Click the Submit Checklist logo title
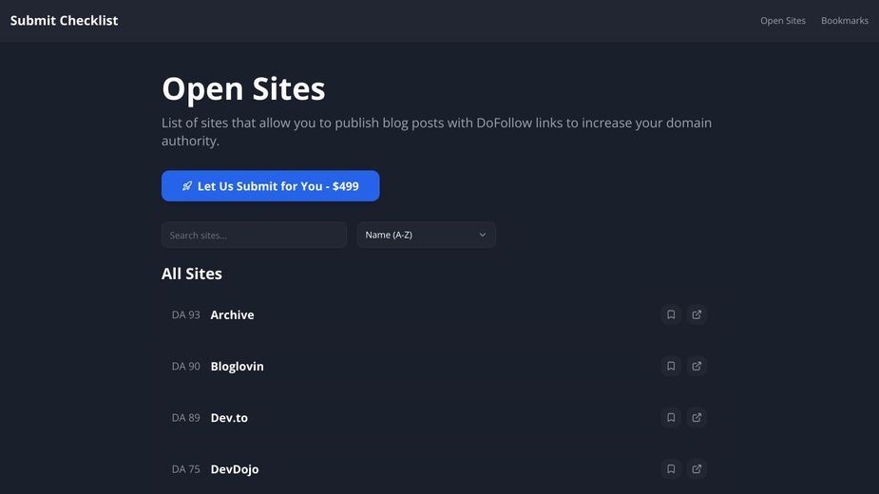Screen dimensions: 879x494 pos(64,21)
